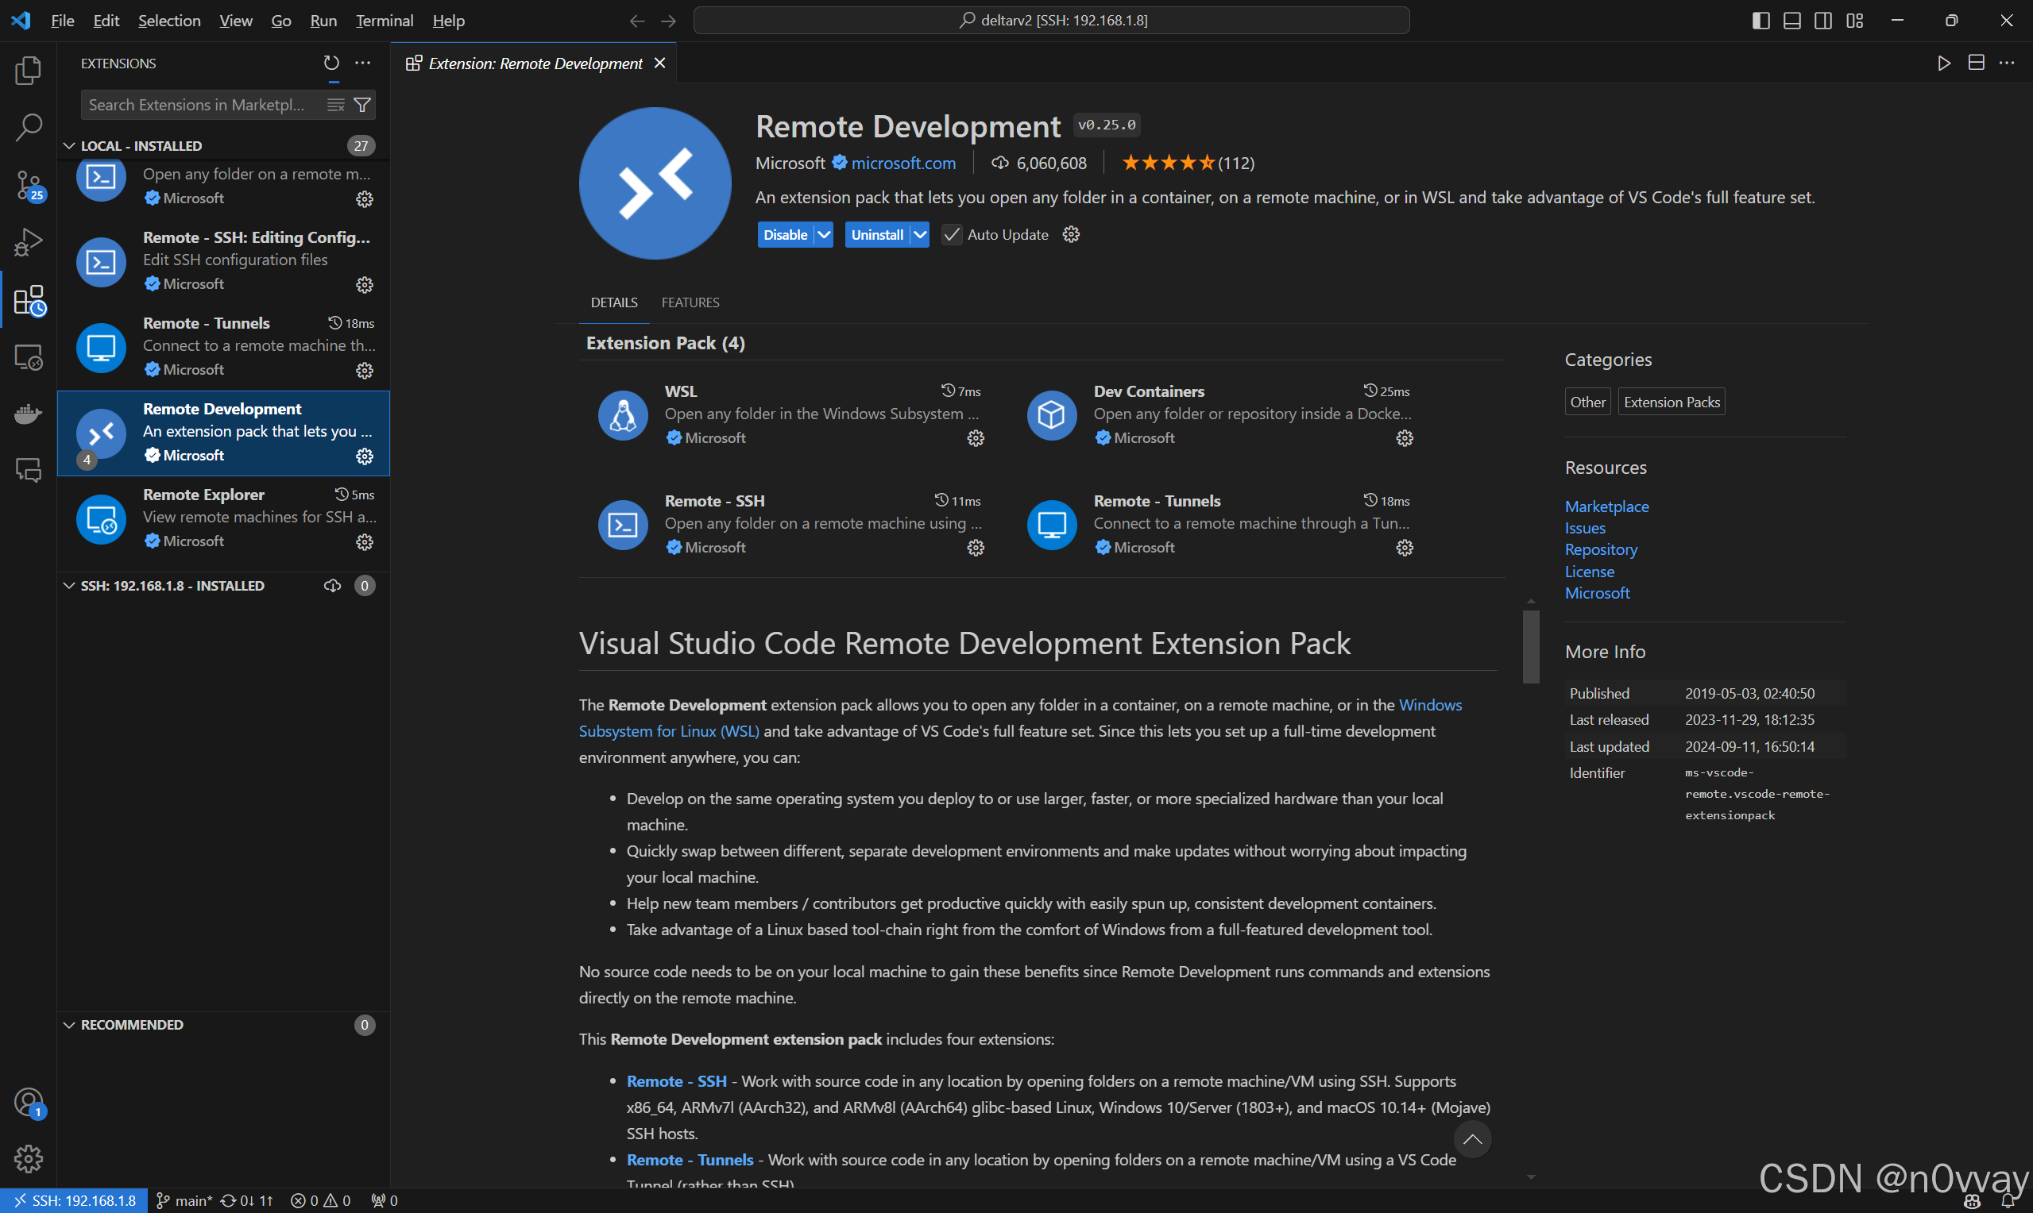Toggle primary side bar layout button
This screenshot has width=2033, height=1213.
(1761, 21)
